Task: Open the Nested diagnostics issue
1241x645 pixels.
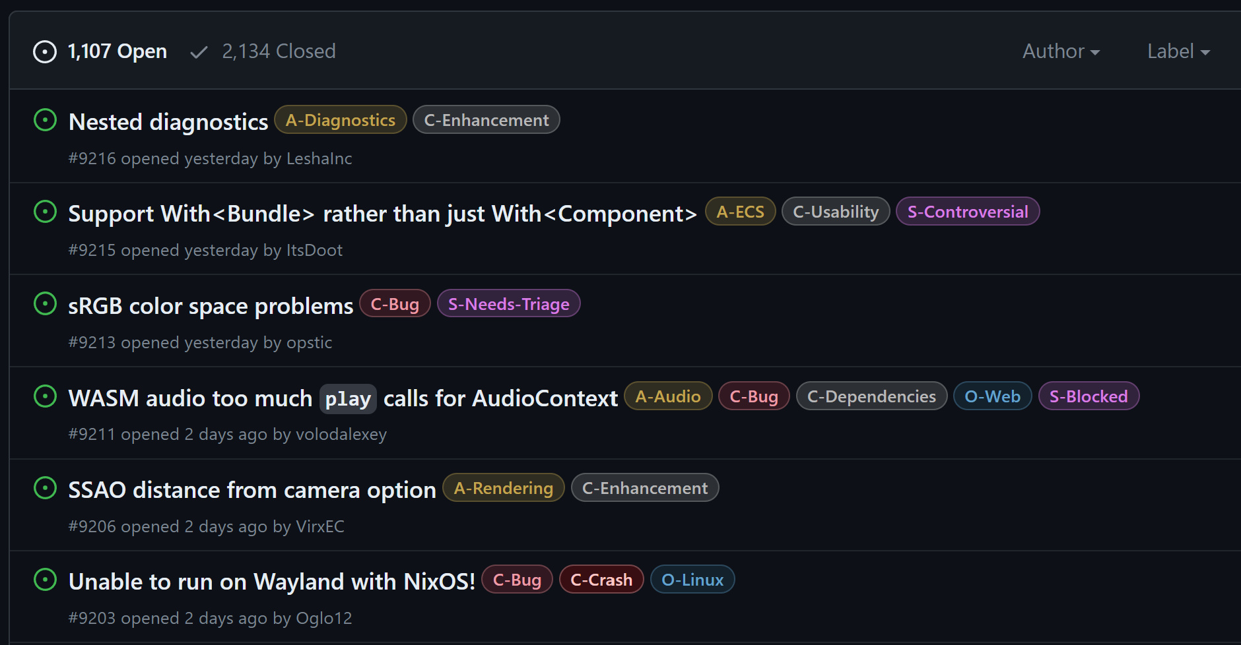Action: tap(168, 122)
